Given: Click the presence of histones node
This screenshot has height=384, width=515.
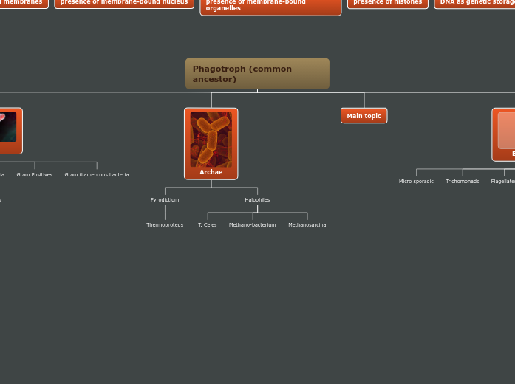Looking at the screenshot, I should tap(387, 3).
